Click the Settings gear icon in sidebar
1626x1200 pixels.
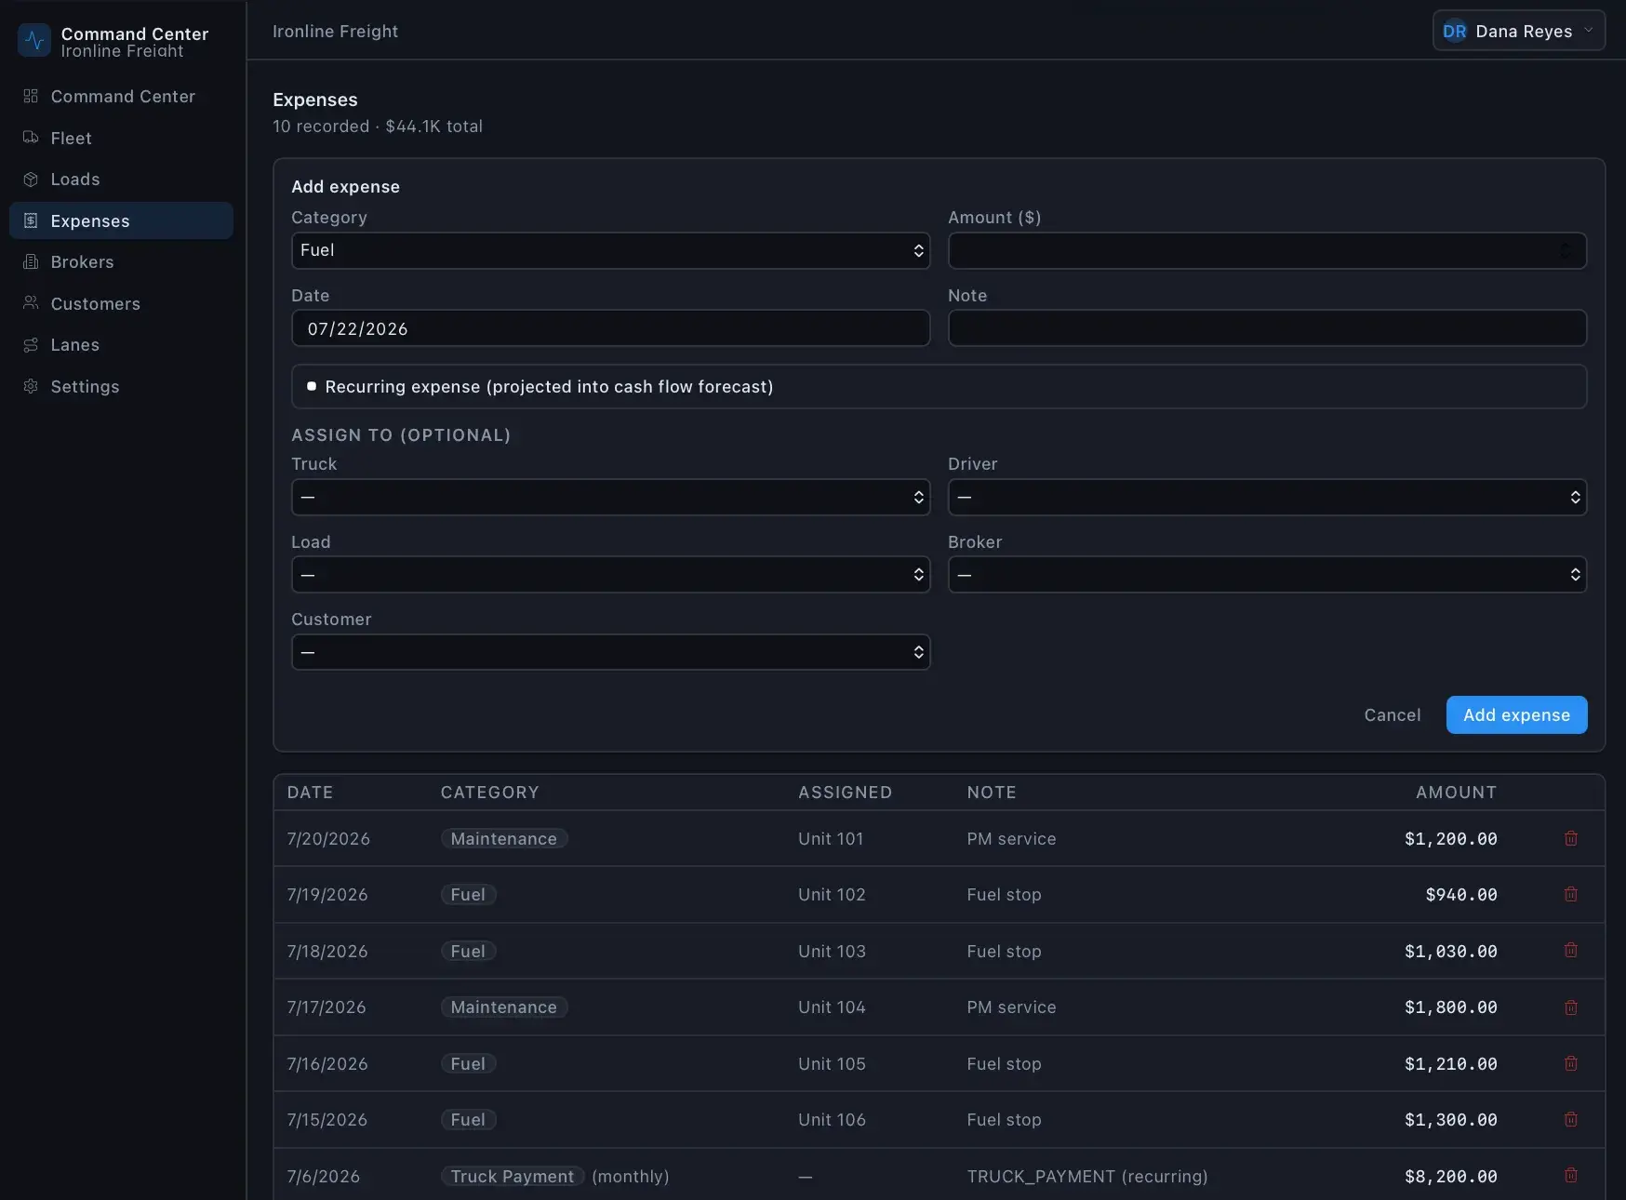[x=31, y=386]
